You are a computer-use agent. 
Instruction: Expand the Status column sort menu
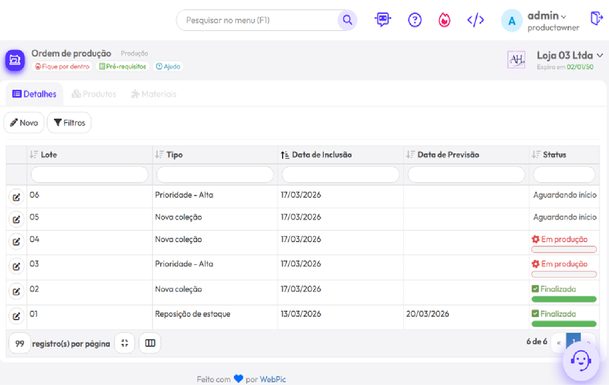535,154
